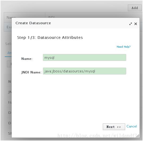
Task: Click the JNDI Name input field
Action: pyautogui.click(x=84, y=71)
